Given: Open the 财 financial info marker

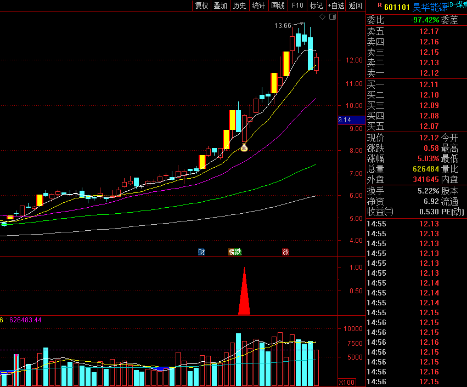Looking at the screenshot, I should [201, 252].
